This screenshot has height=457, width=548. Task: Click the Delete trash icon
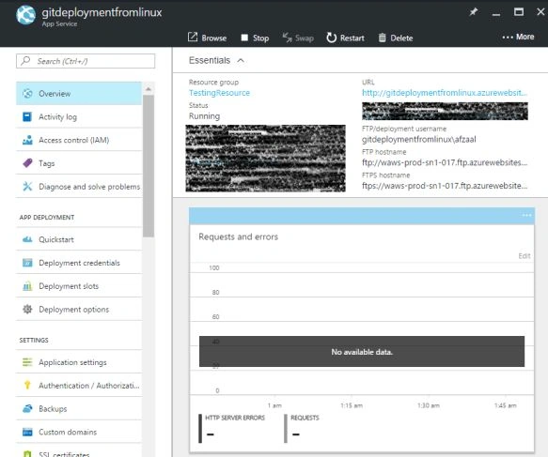point(382,38)
